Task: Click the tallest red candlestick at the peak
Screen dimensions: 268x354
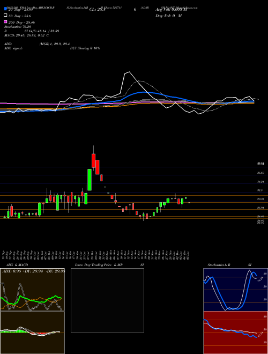Action: (98, 167)
